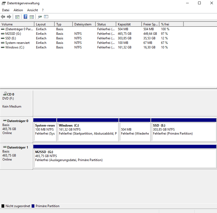Click drive icon of Datenträger 0 Par... row

pos(3,29)
